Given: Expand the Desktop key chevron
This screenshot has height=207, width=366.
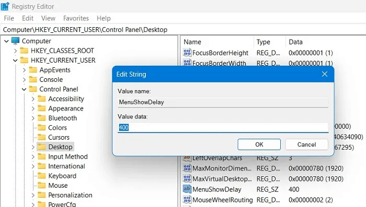Looking at the screenshot, I should [x=33, y=147].
